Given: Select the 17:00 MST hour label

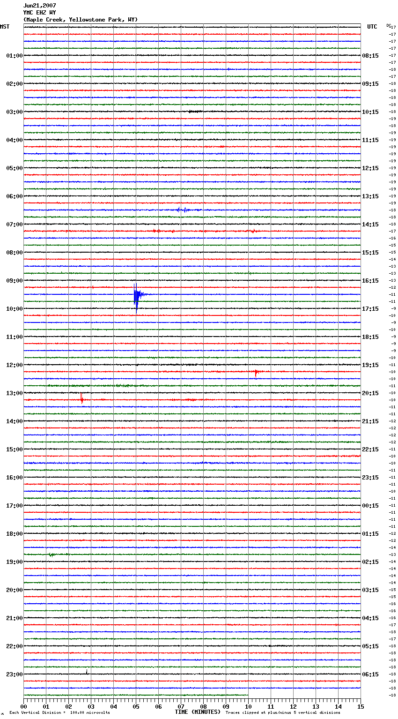Looking at the screenshot, I should pyautogui.click(x=15, y=506).
